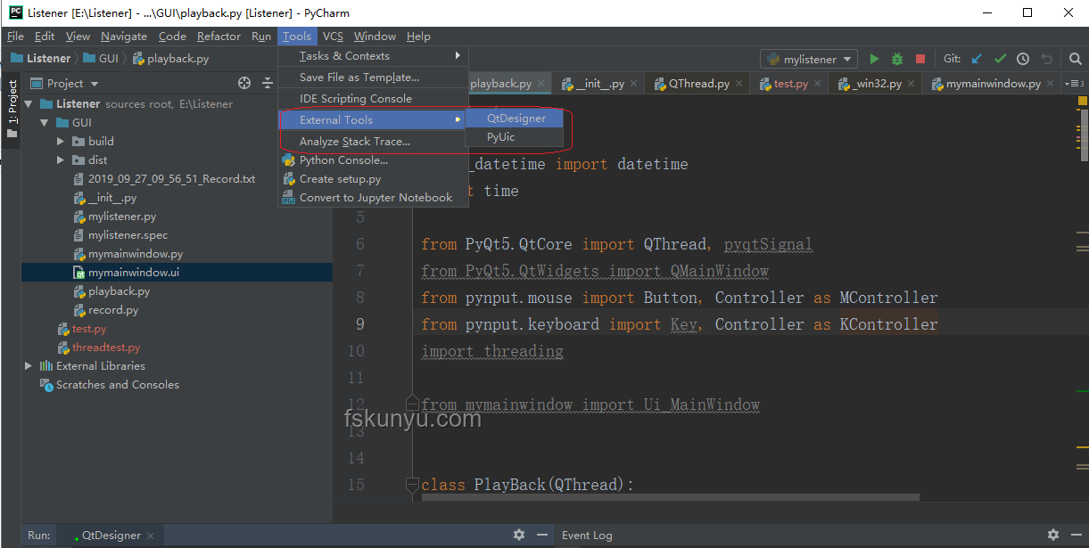Select QtDesigner from External Tools
This screenshot has height=548, width=1089.
coord(515,119)
